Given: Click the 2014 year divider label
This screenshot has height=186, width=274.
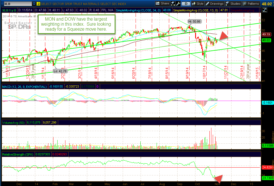Looking at the screenshot, I should coord(248,71).
